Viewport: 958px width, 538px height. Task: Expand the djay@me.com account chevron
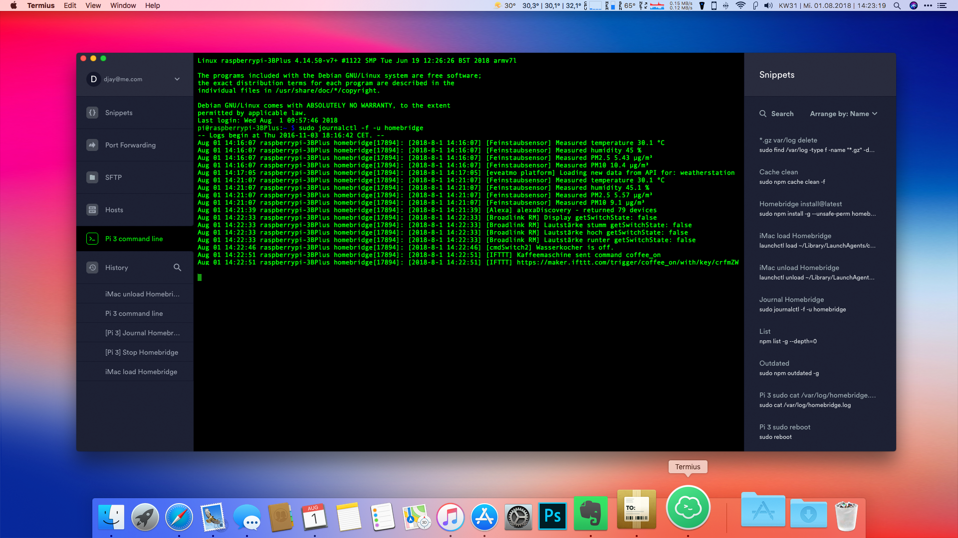(177, 79)
